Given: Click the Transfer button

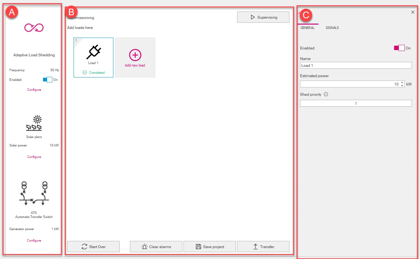Looking at the screenshot, I should coord(263,247).
